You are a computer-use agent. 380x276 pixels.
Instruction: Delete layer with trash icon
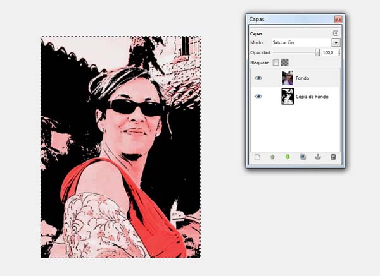click(x=333, y=157)
